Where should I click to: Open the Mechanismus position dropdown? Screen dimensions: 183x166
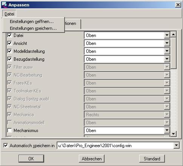167,131
